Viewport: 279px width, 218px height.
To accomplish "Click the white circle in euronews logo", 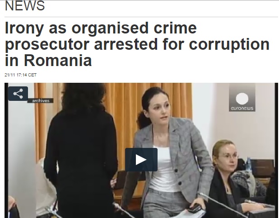I will pyautogui.click(x=242, y=99).
